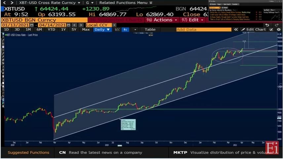Redo the chart action
The width and height of the screenshot is (283, 159).
[277, 25]
